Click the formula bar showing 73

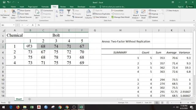coord(114,25)
